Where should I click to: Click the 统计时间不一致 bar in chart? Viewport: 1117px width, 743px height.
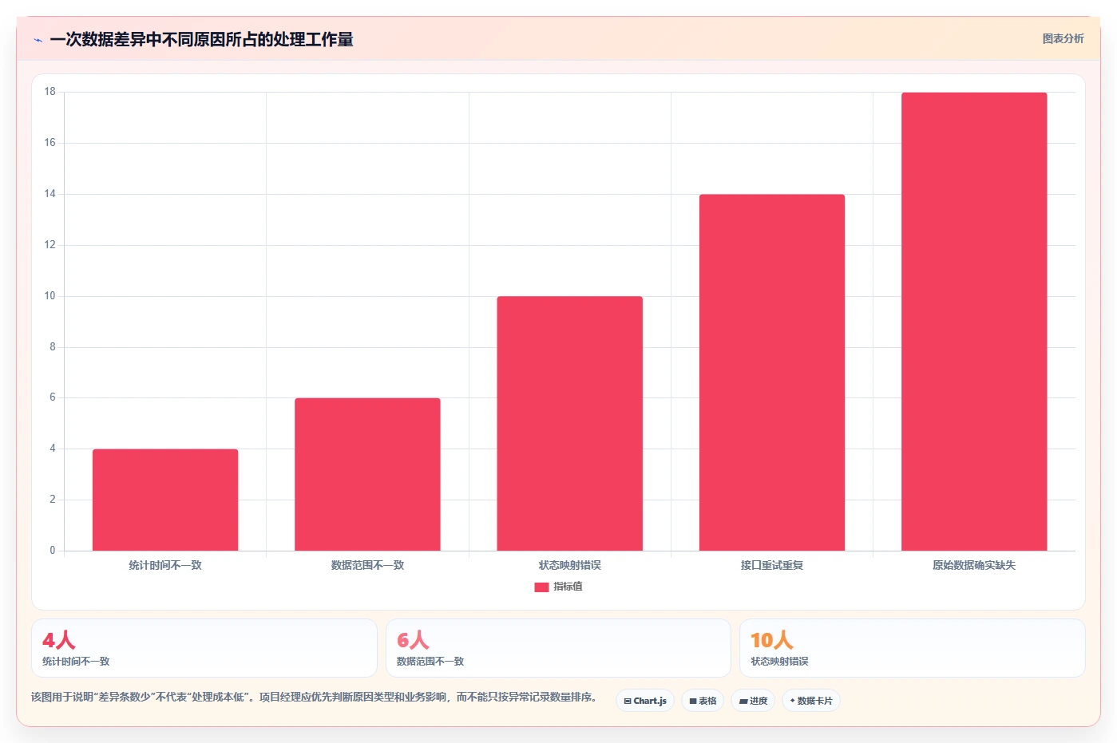[165, 500]
